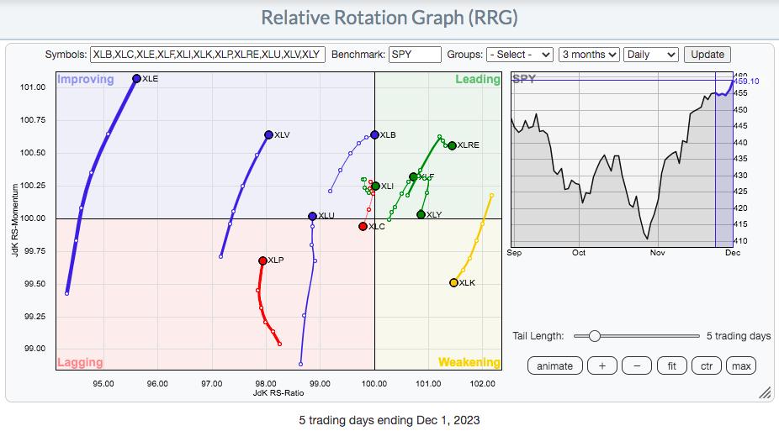Open the Daily interval dropdown
This screenshot has height=431, width=779.
coord(650,55)
